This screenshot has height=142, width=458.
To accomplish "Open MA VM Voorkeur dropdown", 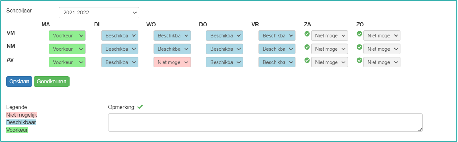I will 67,36.
